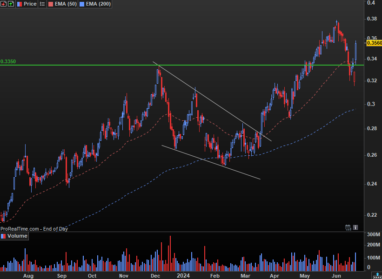Click the 0.3 value on the price axis

pyautogui.click(x=370, y=104)
